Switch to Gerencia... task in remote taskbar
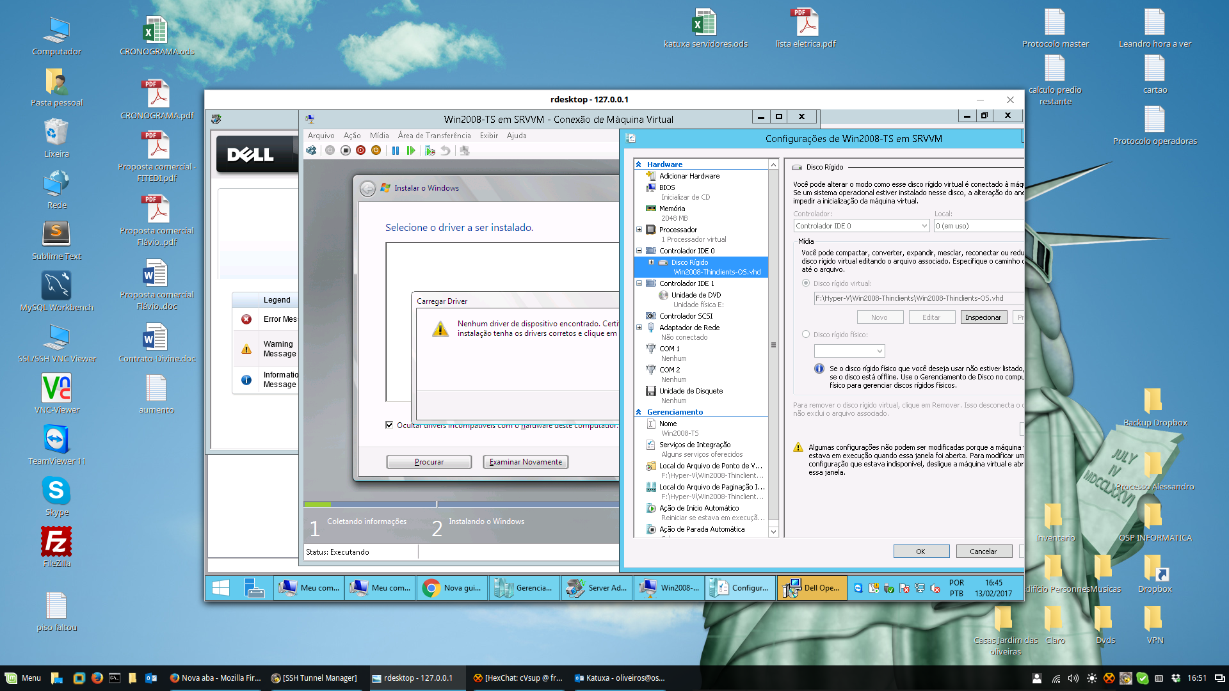Viewport: 1229px width, 691px height. (x=525, y=587)
